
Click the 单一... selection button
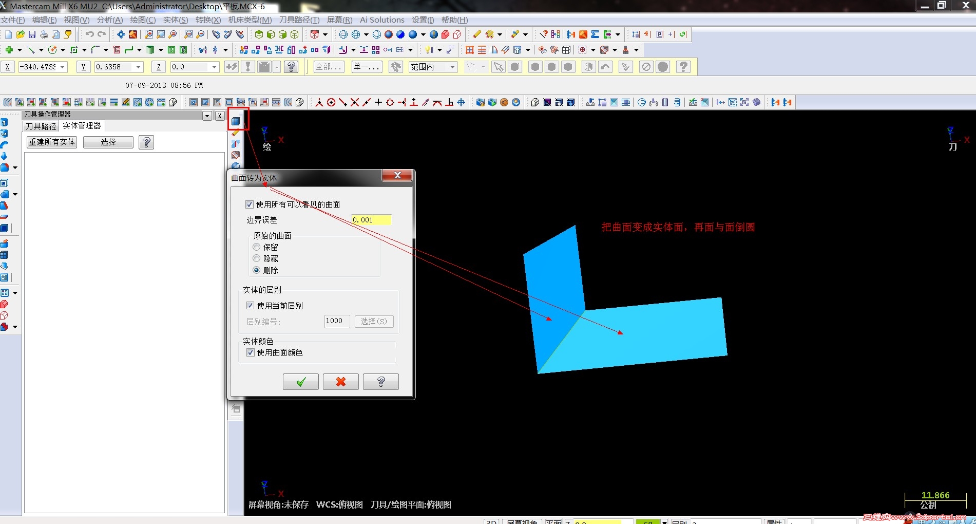click(367, 67)
